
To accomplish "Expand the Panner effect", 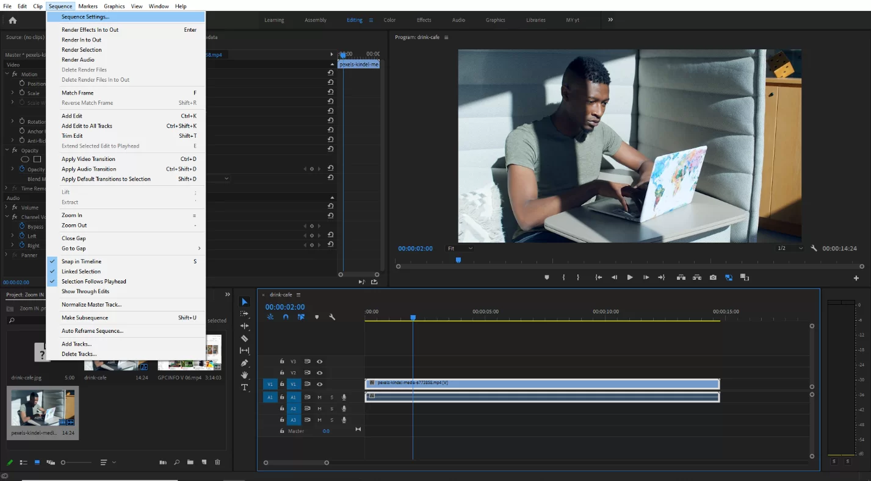I will click(x=7, y=255).
